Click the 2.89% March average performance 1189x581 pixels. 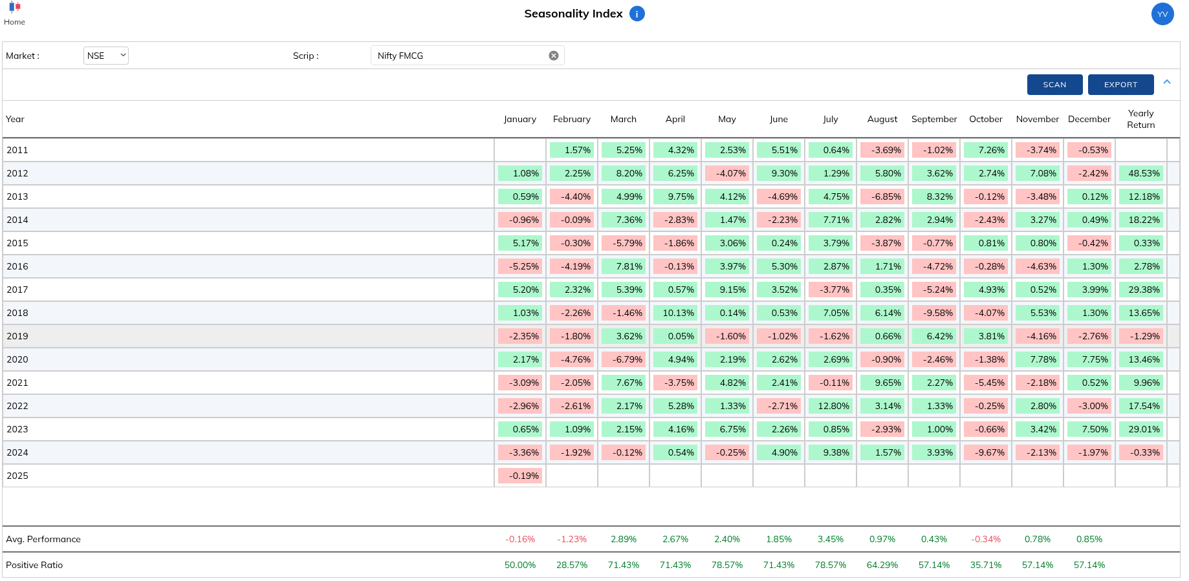[624, 539]
